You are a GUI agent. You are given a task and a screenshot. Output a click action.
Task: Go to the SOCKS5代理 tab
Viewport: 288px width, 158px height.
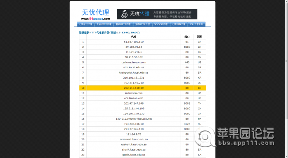point(161,24)
